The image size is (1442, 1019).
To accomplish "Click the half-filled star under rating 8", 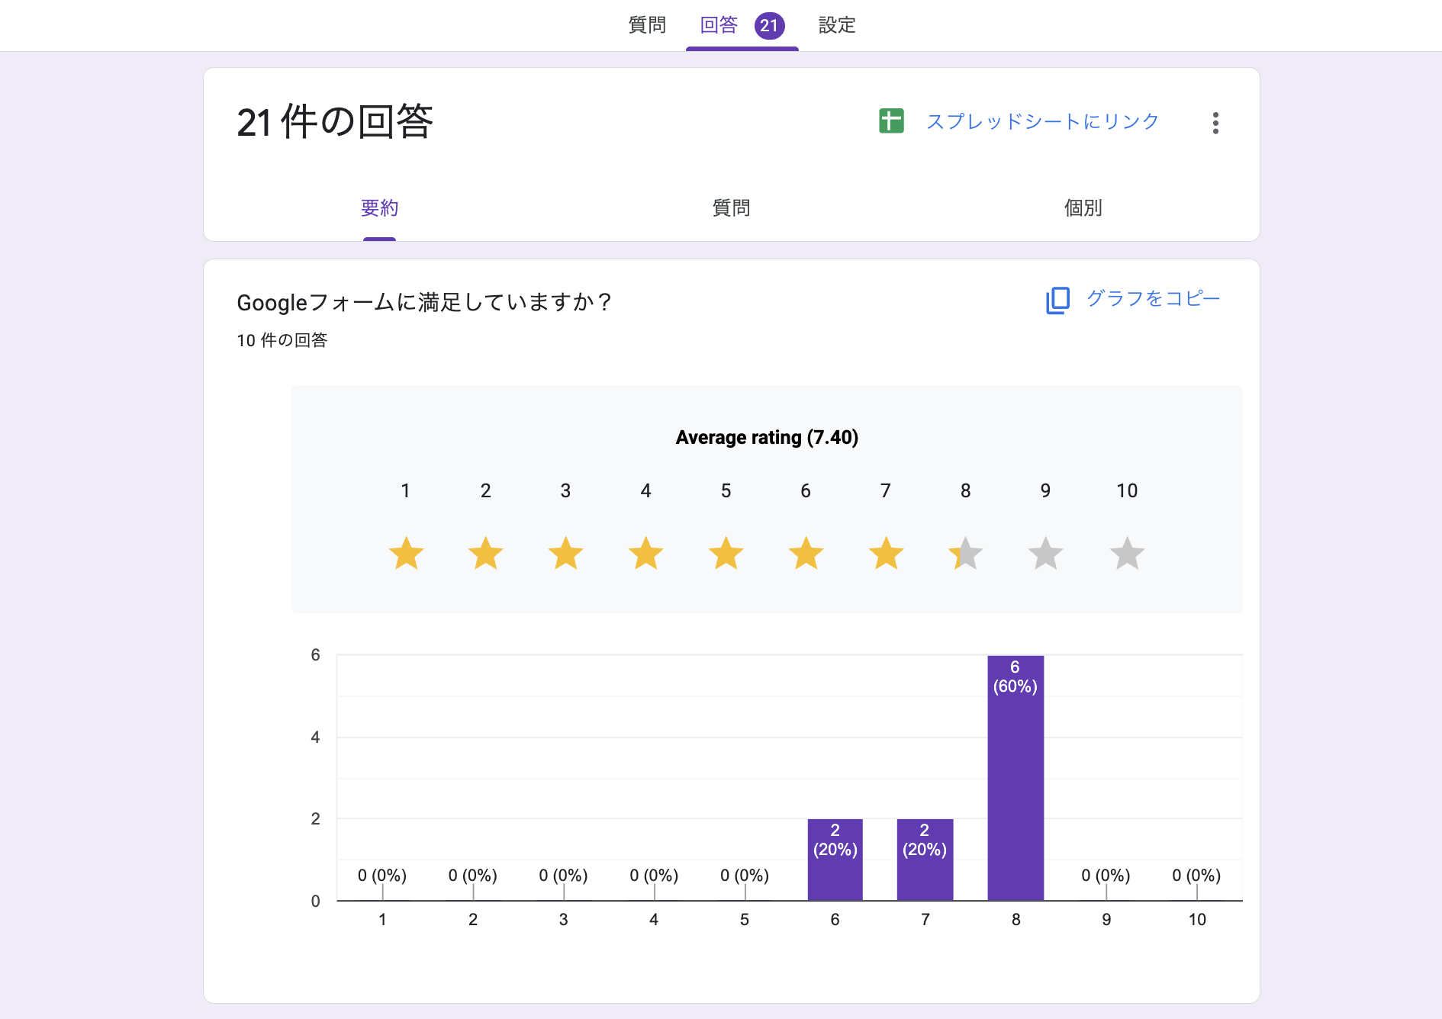I will coord(966,553).
